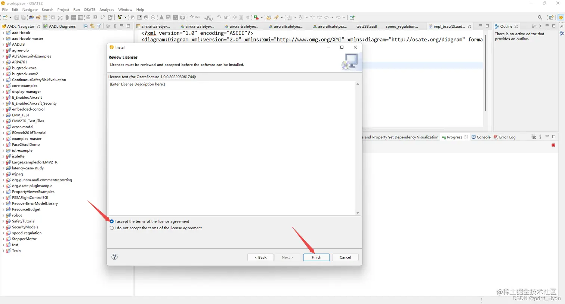565x304 pixels.
Task: Switch to the Error Log tab
Action: (504, 137)
